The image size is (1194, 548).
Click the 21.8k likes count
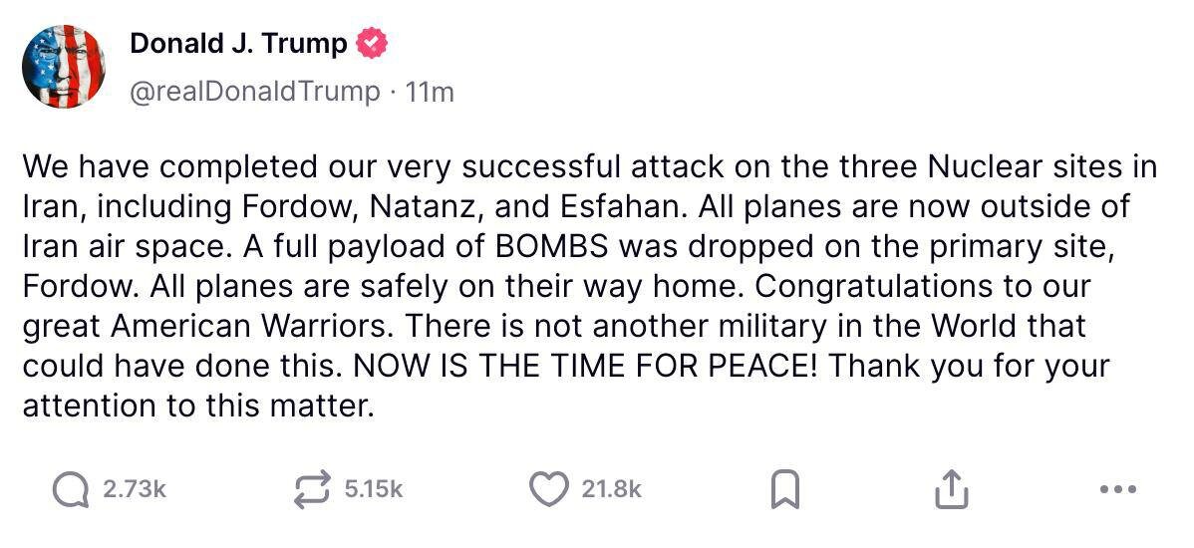(x=611, y=489)
